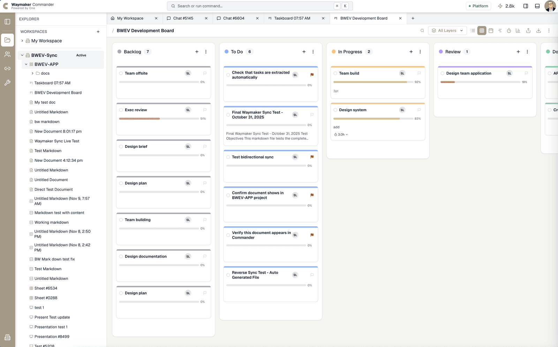This screenshot has width=558, height=347.
Task: Mark the Team offsite task complete
Action: click(x=121, y=73)
